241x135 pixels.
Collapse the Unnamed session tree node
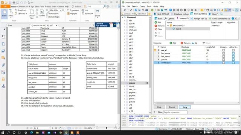pyautogui.click(x=123, y=17)
